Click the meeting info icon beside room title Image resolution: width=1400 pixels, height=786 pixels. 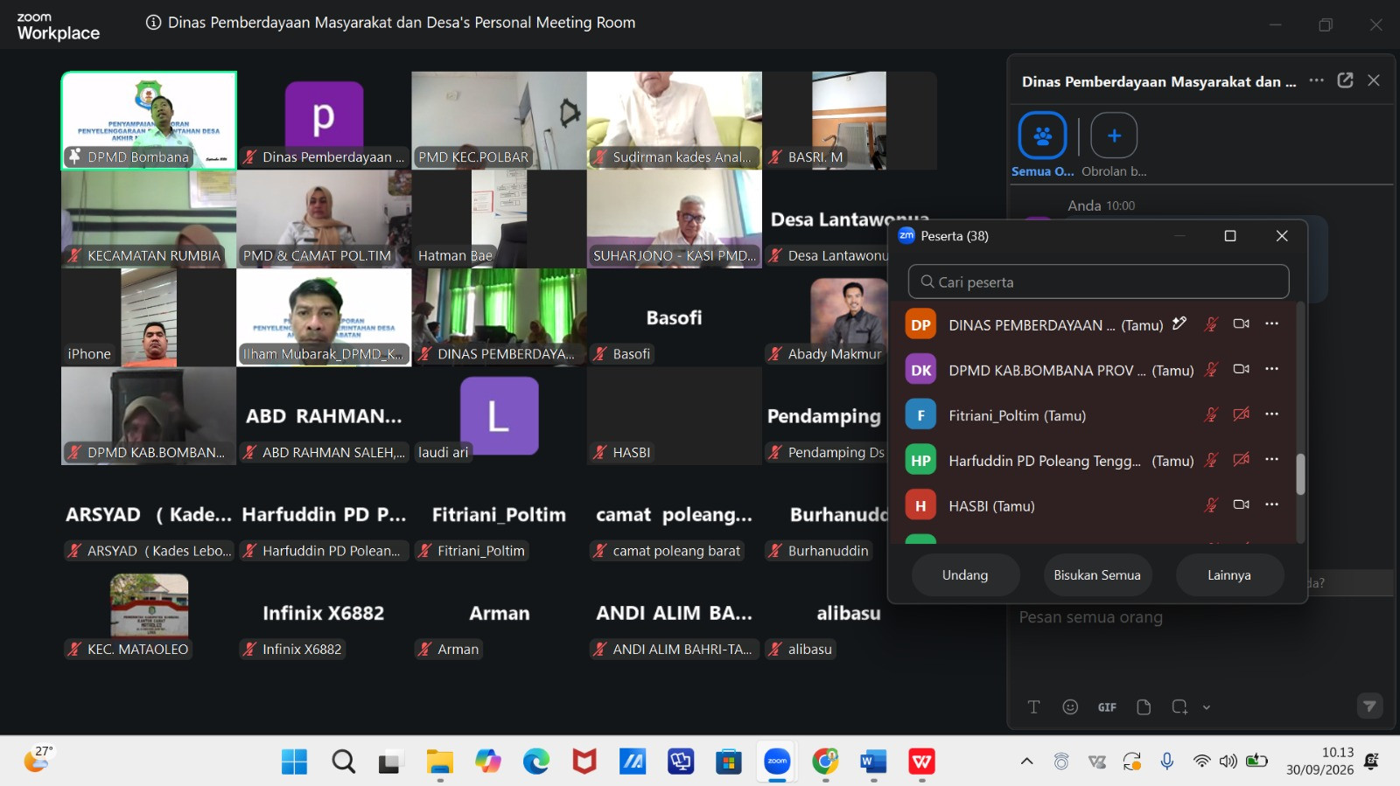coord(153,23)
